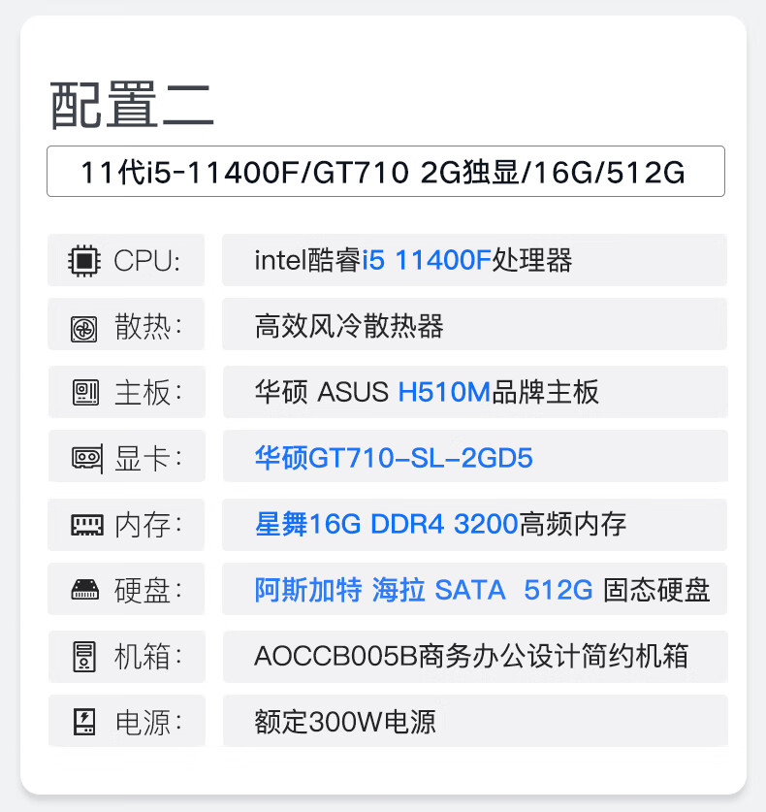Screen dimensions: 766x812
Task: Click the 高效风冷散热器 spec row
Action: click(474, 326)
